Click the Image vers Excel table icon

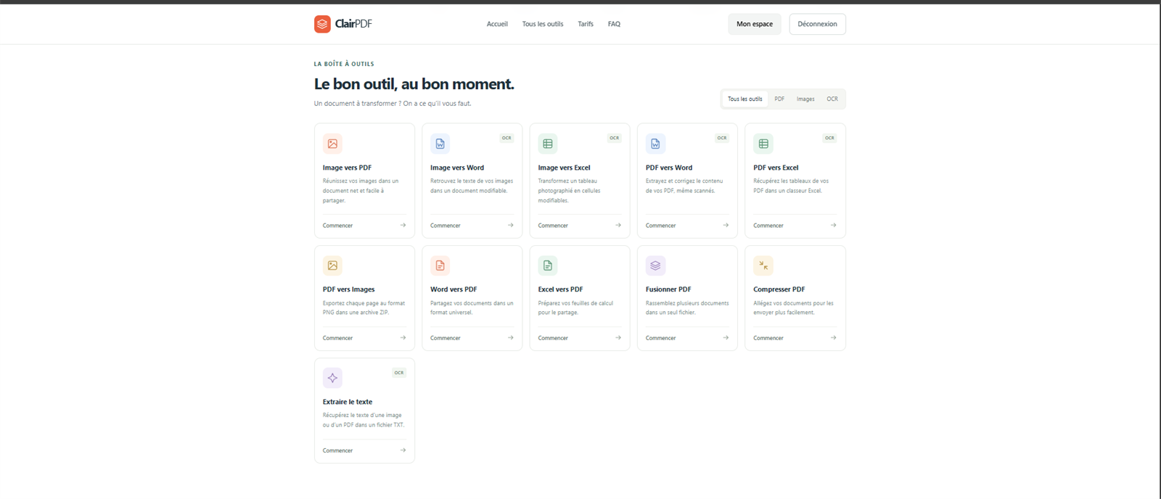click(548, 144)
